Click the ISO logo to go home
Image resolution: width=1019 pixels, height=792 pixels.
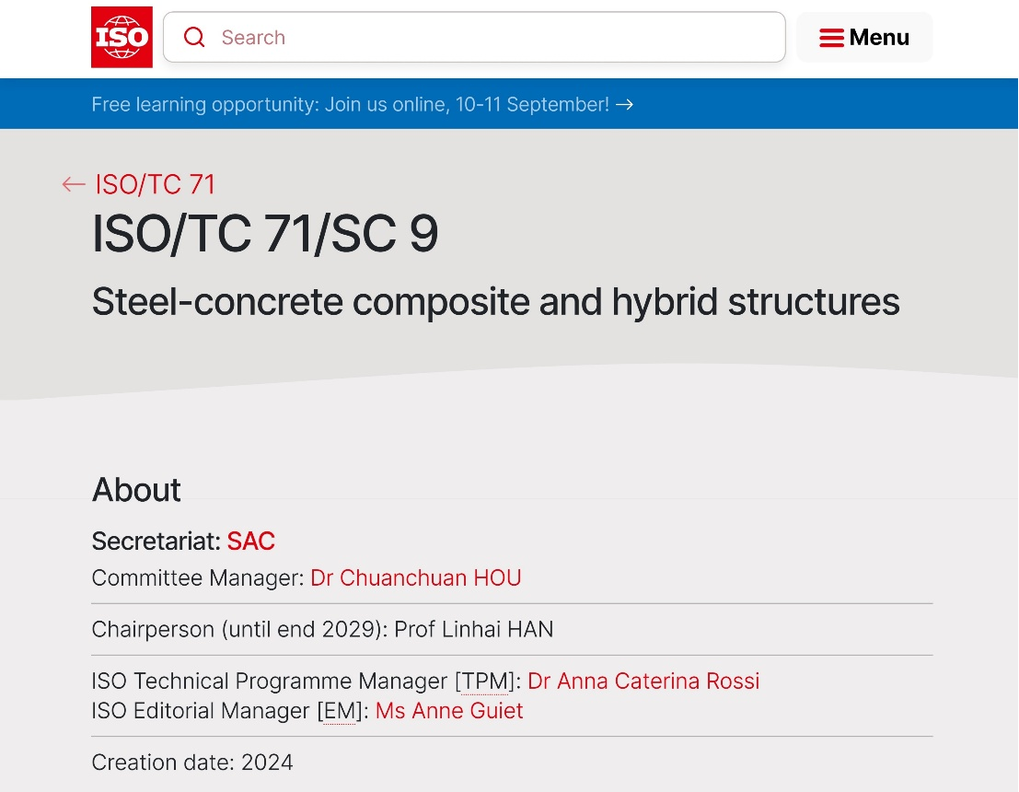[x=122, y=37]
